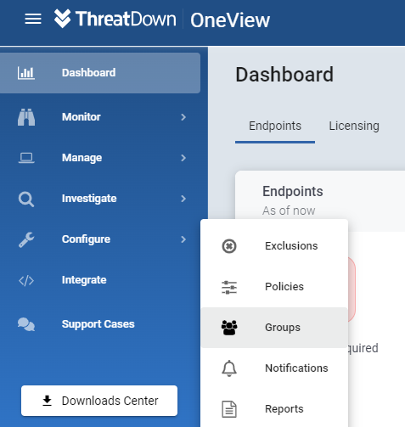405x427 pixels.
Task: Choose Reports from the Configure flyout
Action: pos(274,409)
